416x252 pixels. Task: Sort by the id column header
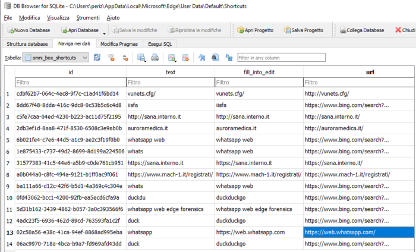coord(71,72)
